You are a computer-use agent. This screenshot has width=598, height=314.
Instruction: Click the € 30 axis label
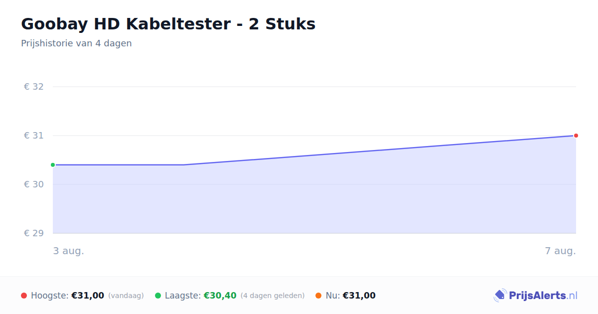(x=34, y=184)
